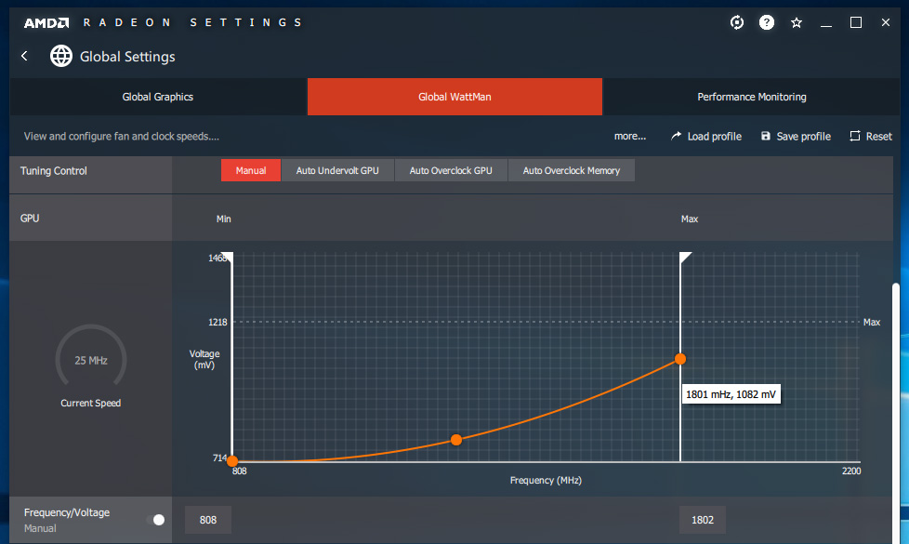Expand the more... options
This screenshot has height=544, width=909.
tap(629, 137)
